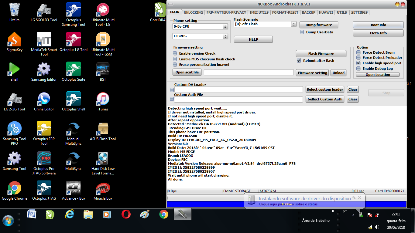The width and height of the screenshot is (415, 233).
Task: Open Manual MultiSync shortcut
Action: (74, 133)
